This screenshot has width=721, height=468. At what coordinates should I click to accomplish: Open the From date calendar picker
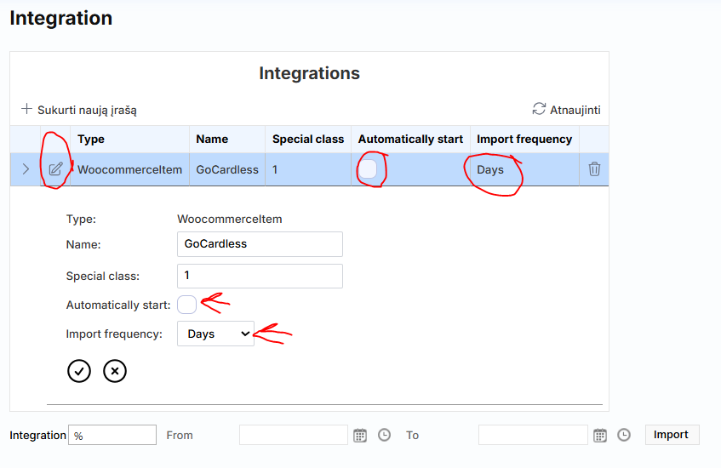pos(360,435)
